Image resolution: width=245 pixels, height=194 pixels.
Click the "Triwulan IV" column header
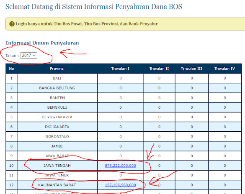224,69
